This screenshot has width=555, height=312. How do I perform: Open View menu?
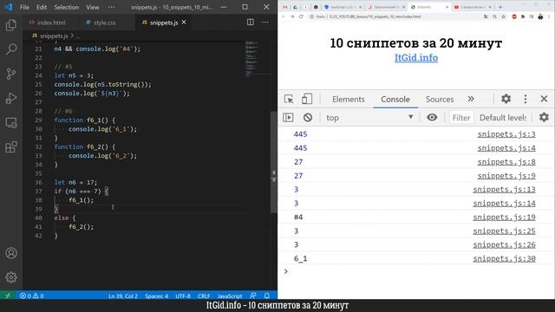click(93, 7)
